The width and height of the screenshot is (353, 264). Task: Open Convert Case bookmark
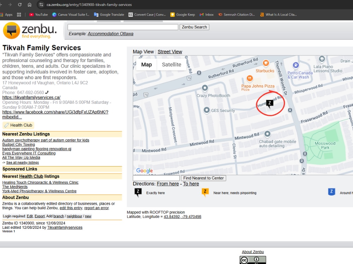[147, 14]
